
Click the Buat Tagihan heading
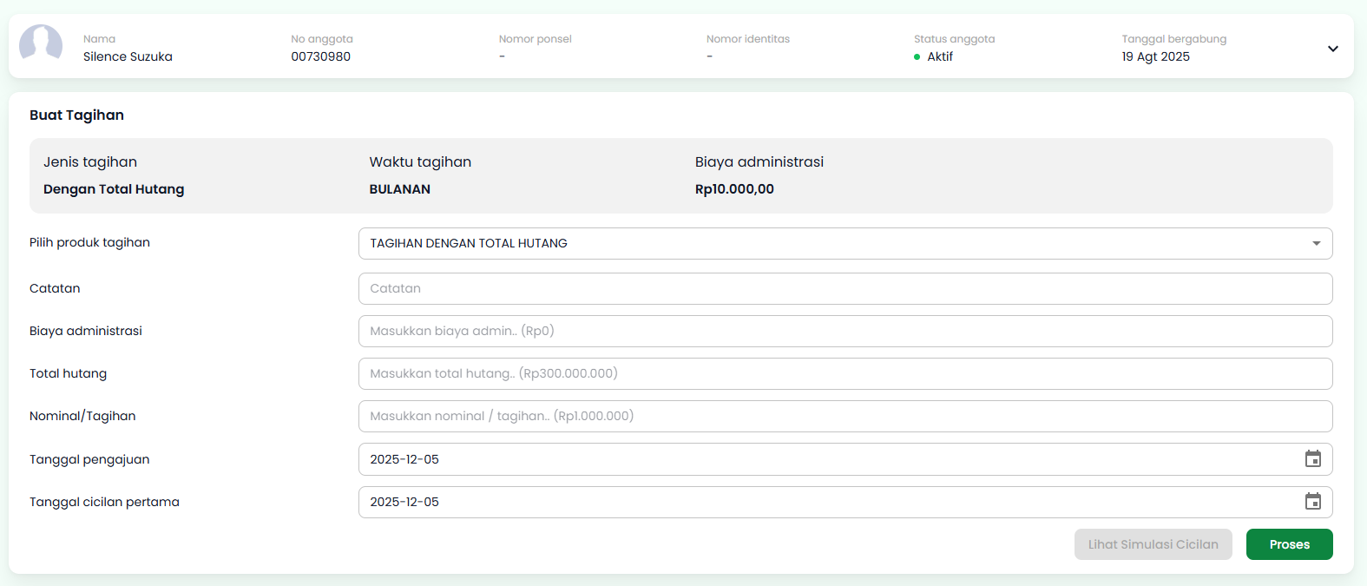click(x=76, y=115)
